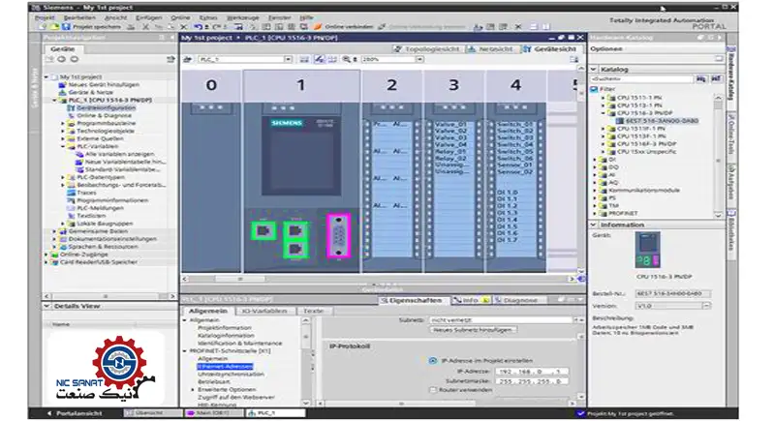This screenshot has height=421, width=775.
Task: Click the orange Online verbinden icon
Action: [x=318, y=27]
